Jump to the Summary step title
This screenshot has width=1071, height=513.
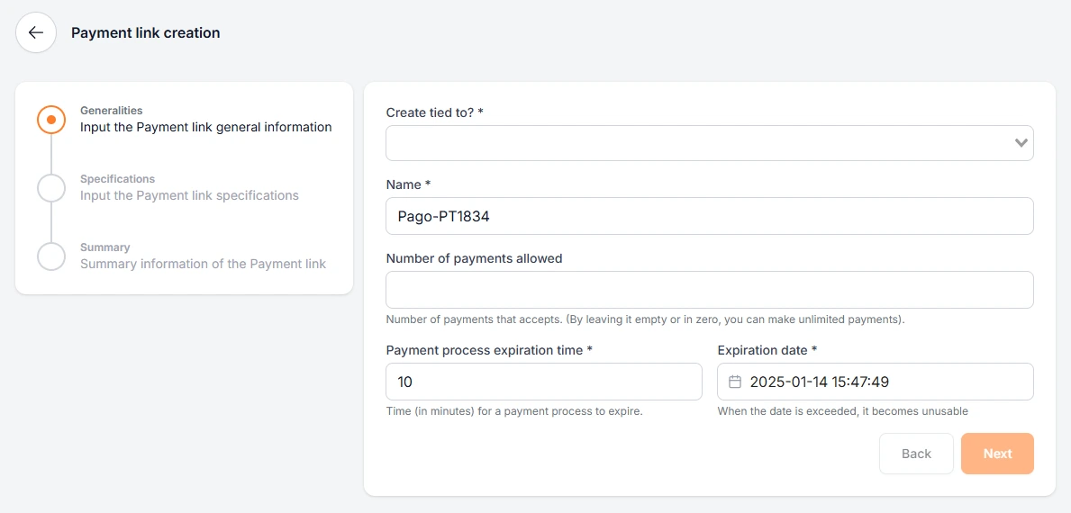pos(104,247)
